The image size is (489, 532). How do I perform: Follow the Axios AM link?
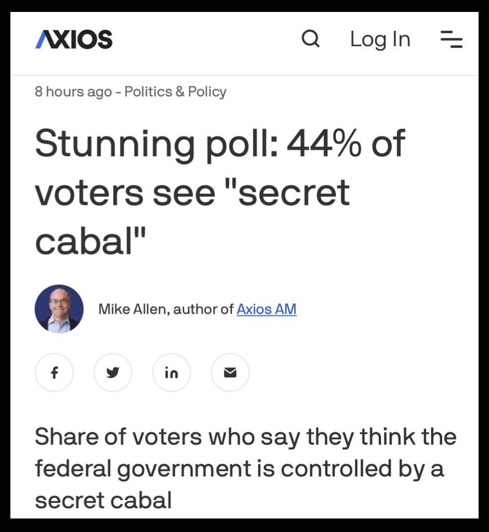(x=267, y=309)
